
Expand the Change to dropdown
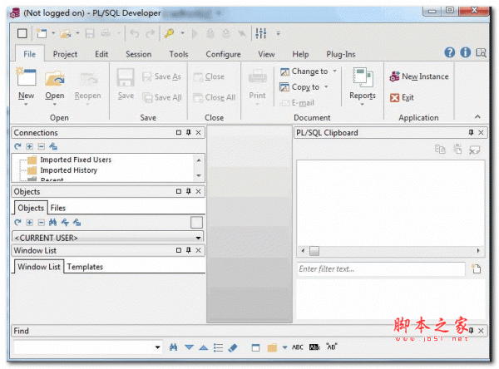click(x=335, y=71)
